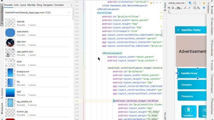214x120 pixels.
Task: Click the warning triangle in design toolbar
Action: pos(204,3)
